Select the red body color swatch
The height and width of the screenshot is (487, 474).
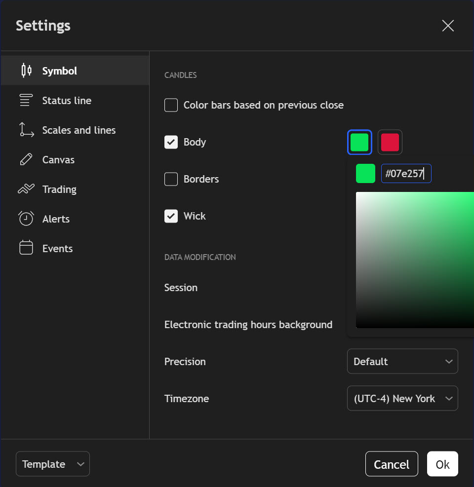[x=390, y=142]
